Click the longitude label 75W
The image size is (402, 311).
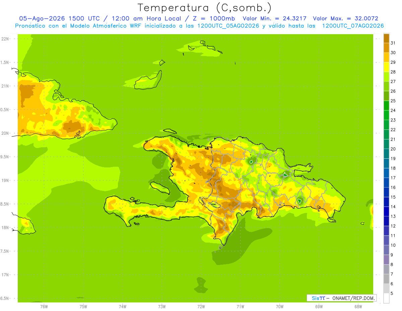(x=83, y=306)
